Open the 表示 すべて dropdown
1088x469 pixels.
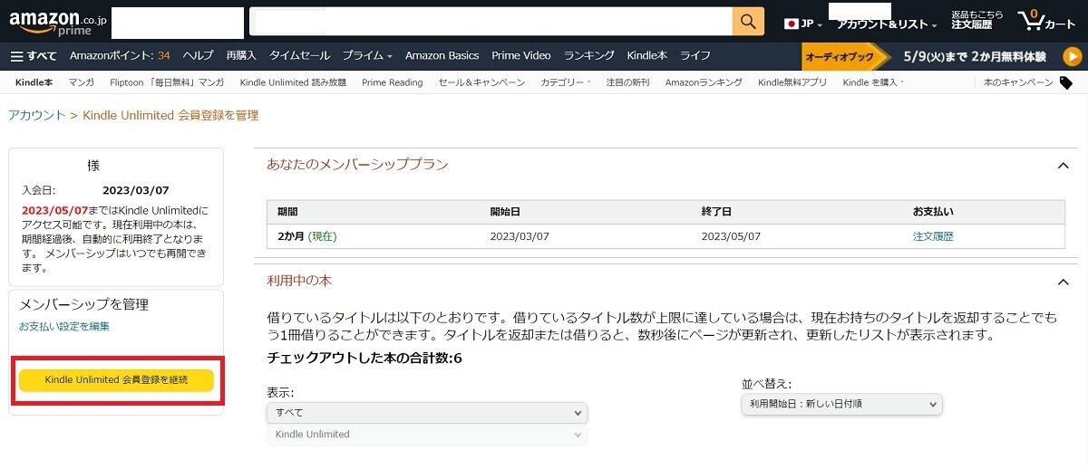427,413
